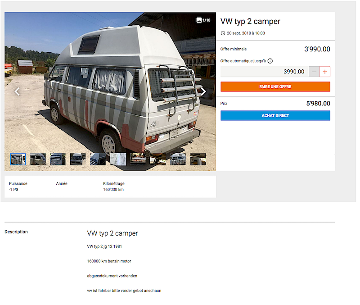360x305 pixels.
Task: Select the second gallery thumbnail
Action: [38, 159]
